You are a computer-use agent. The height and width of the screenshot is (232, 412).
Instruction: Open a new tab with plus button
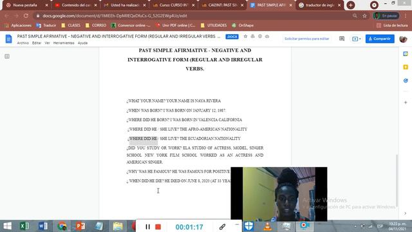coord(350,5)
